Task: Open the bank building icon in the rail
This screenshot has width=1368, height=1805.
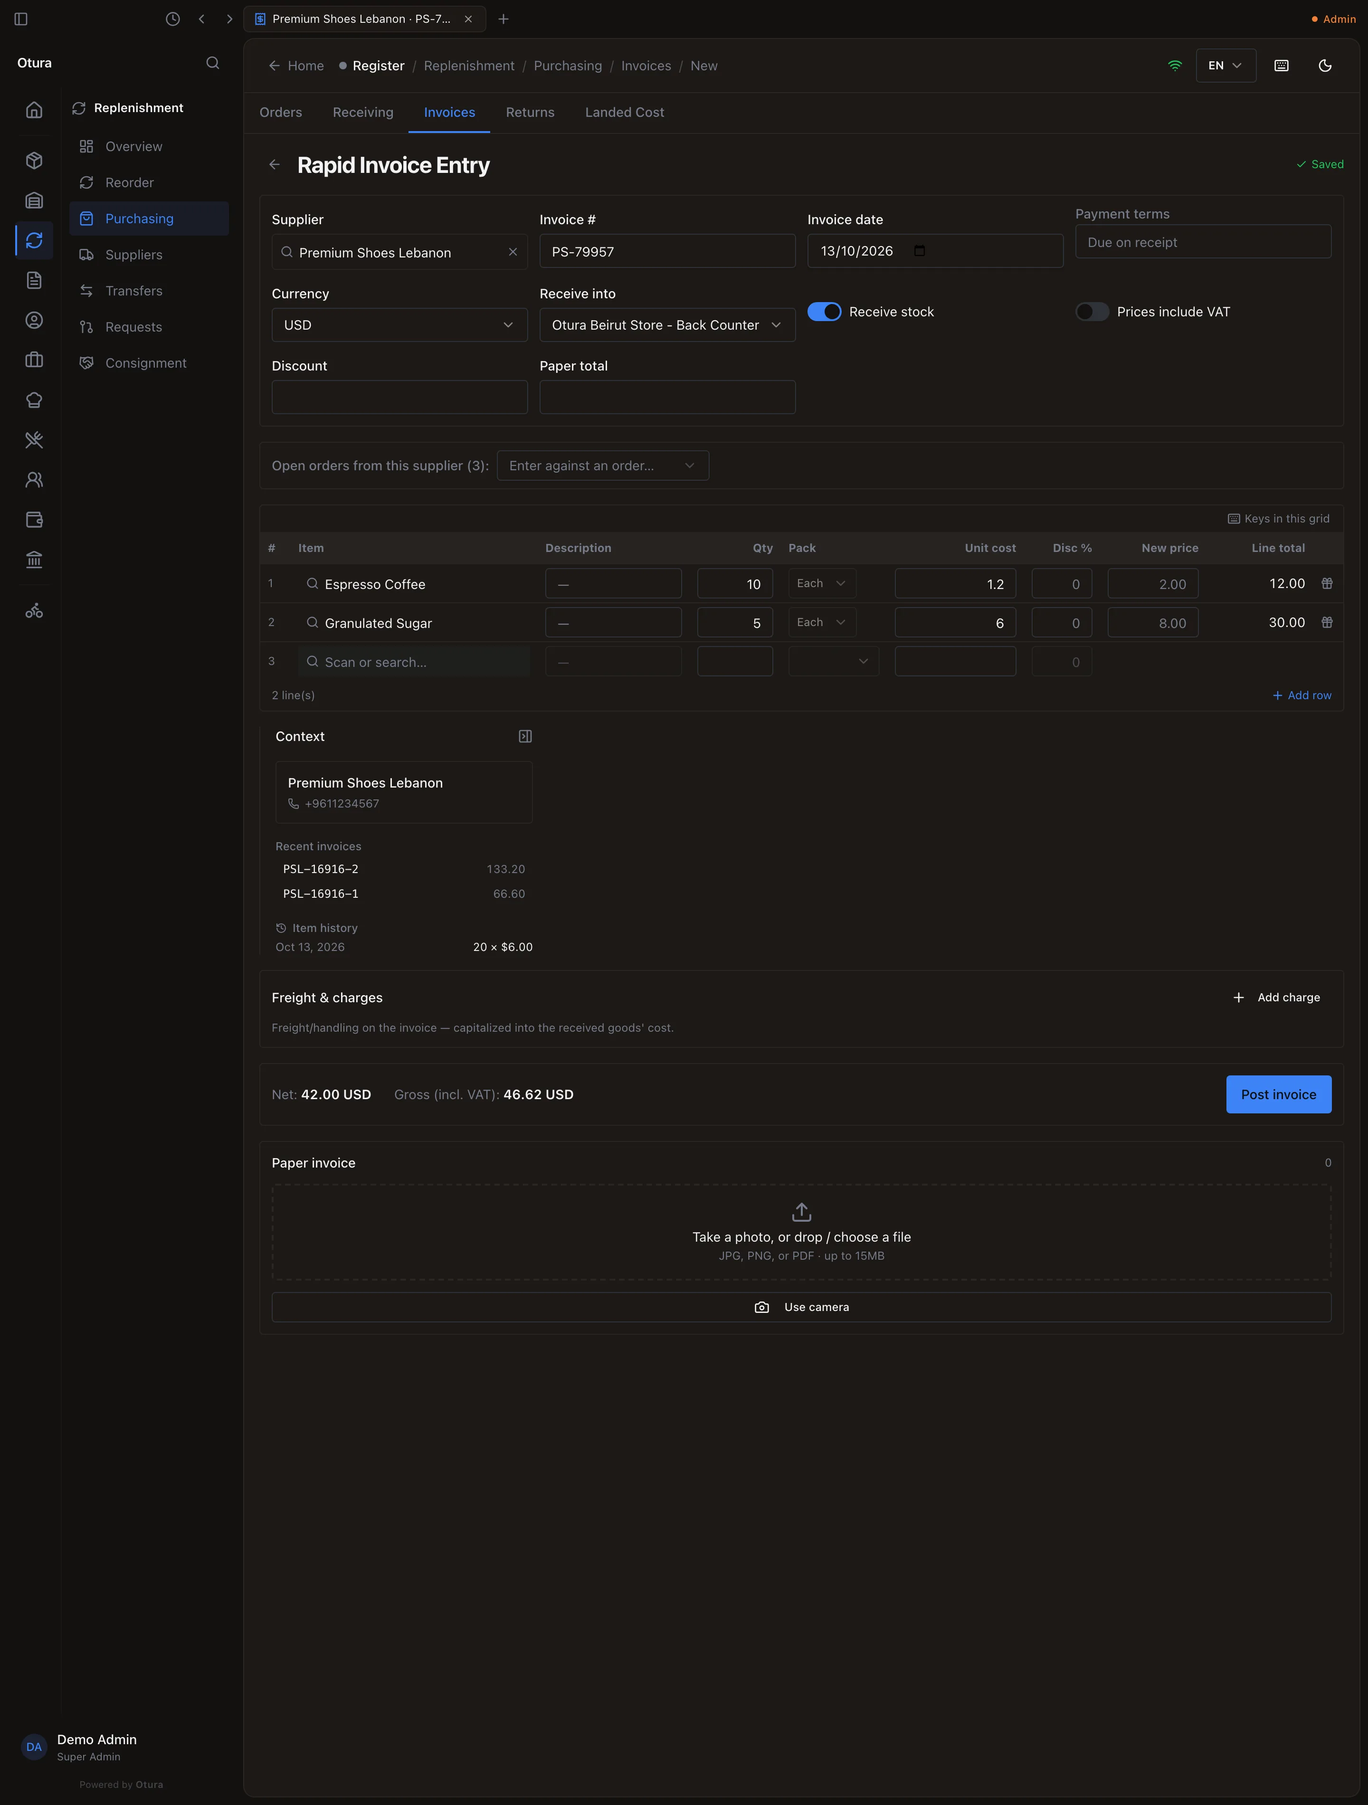Action: click(34, 560)
